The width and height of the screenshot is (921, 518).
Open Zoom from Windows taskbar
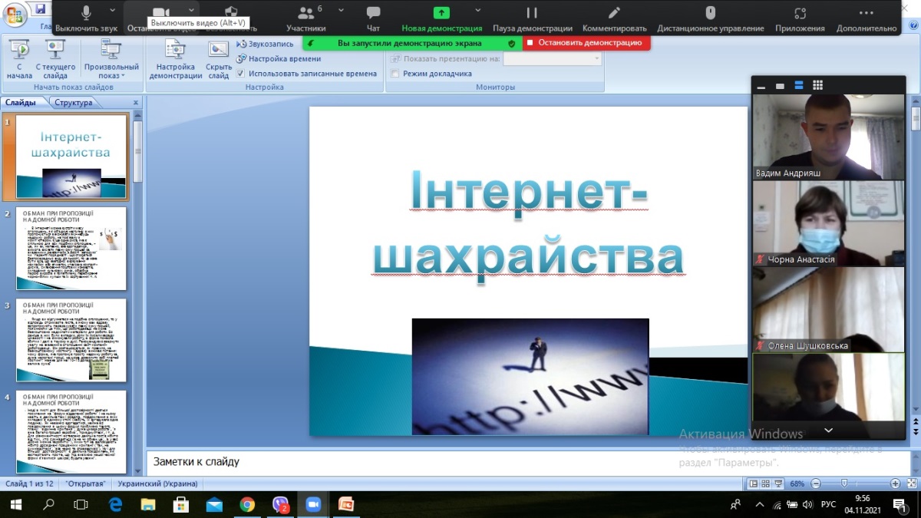pos(312,504)
